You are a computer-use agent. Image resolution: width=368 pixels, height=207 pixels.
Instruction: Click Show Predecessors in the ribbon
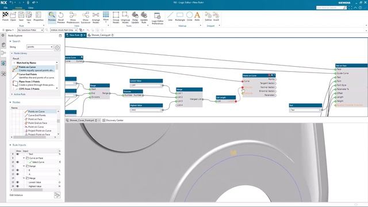(x=73, y=15)
